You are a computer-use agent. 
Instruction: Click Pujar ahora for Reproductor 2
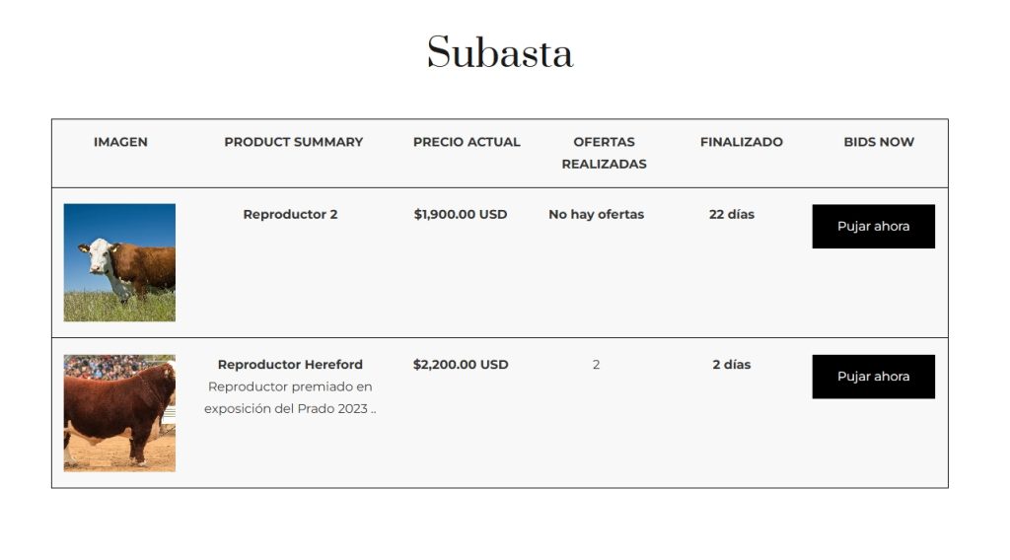tap(873, 226)
